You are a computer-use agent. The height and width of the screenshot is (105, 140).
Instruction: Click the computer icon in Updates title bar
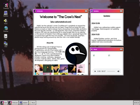(x=92, y=11)
